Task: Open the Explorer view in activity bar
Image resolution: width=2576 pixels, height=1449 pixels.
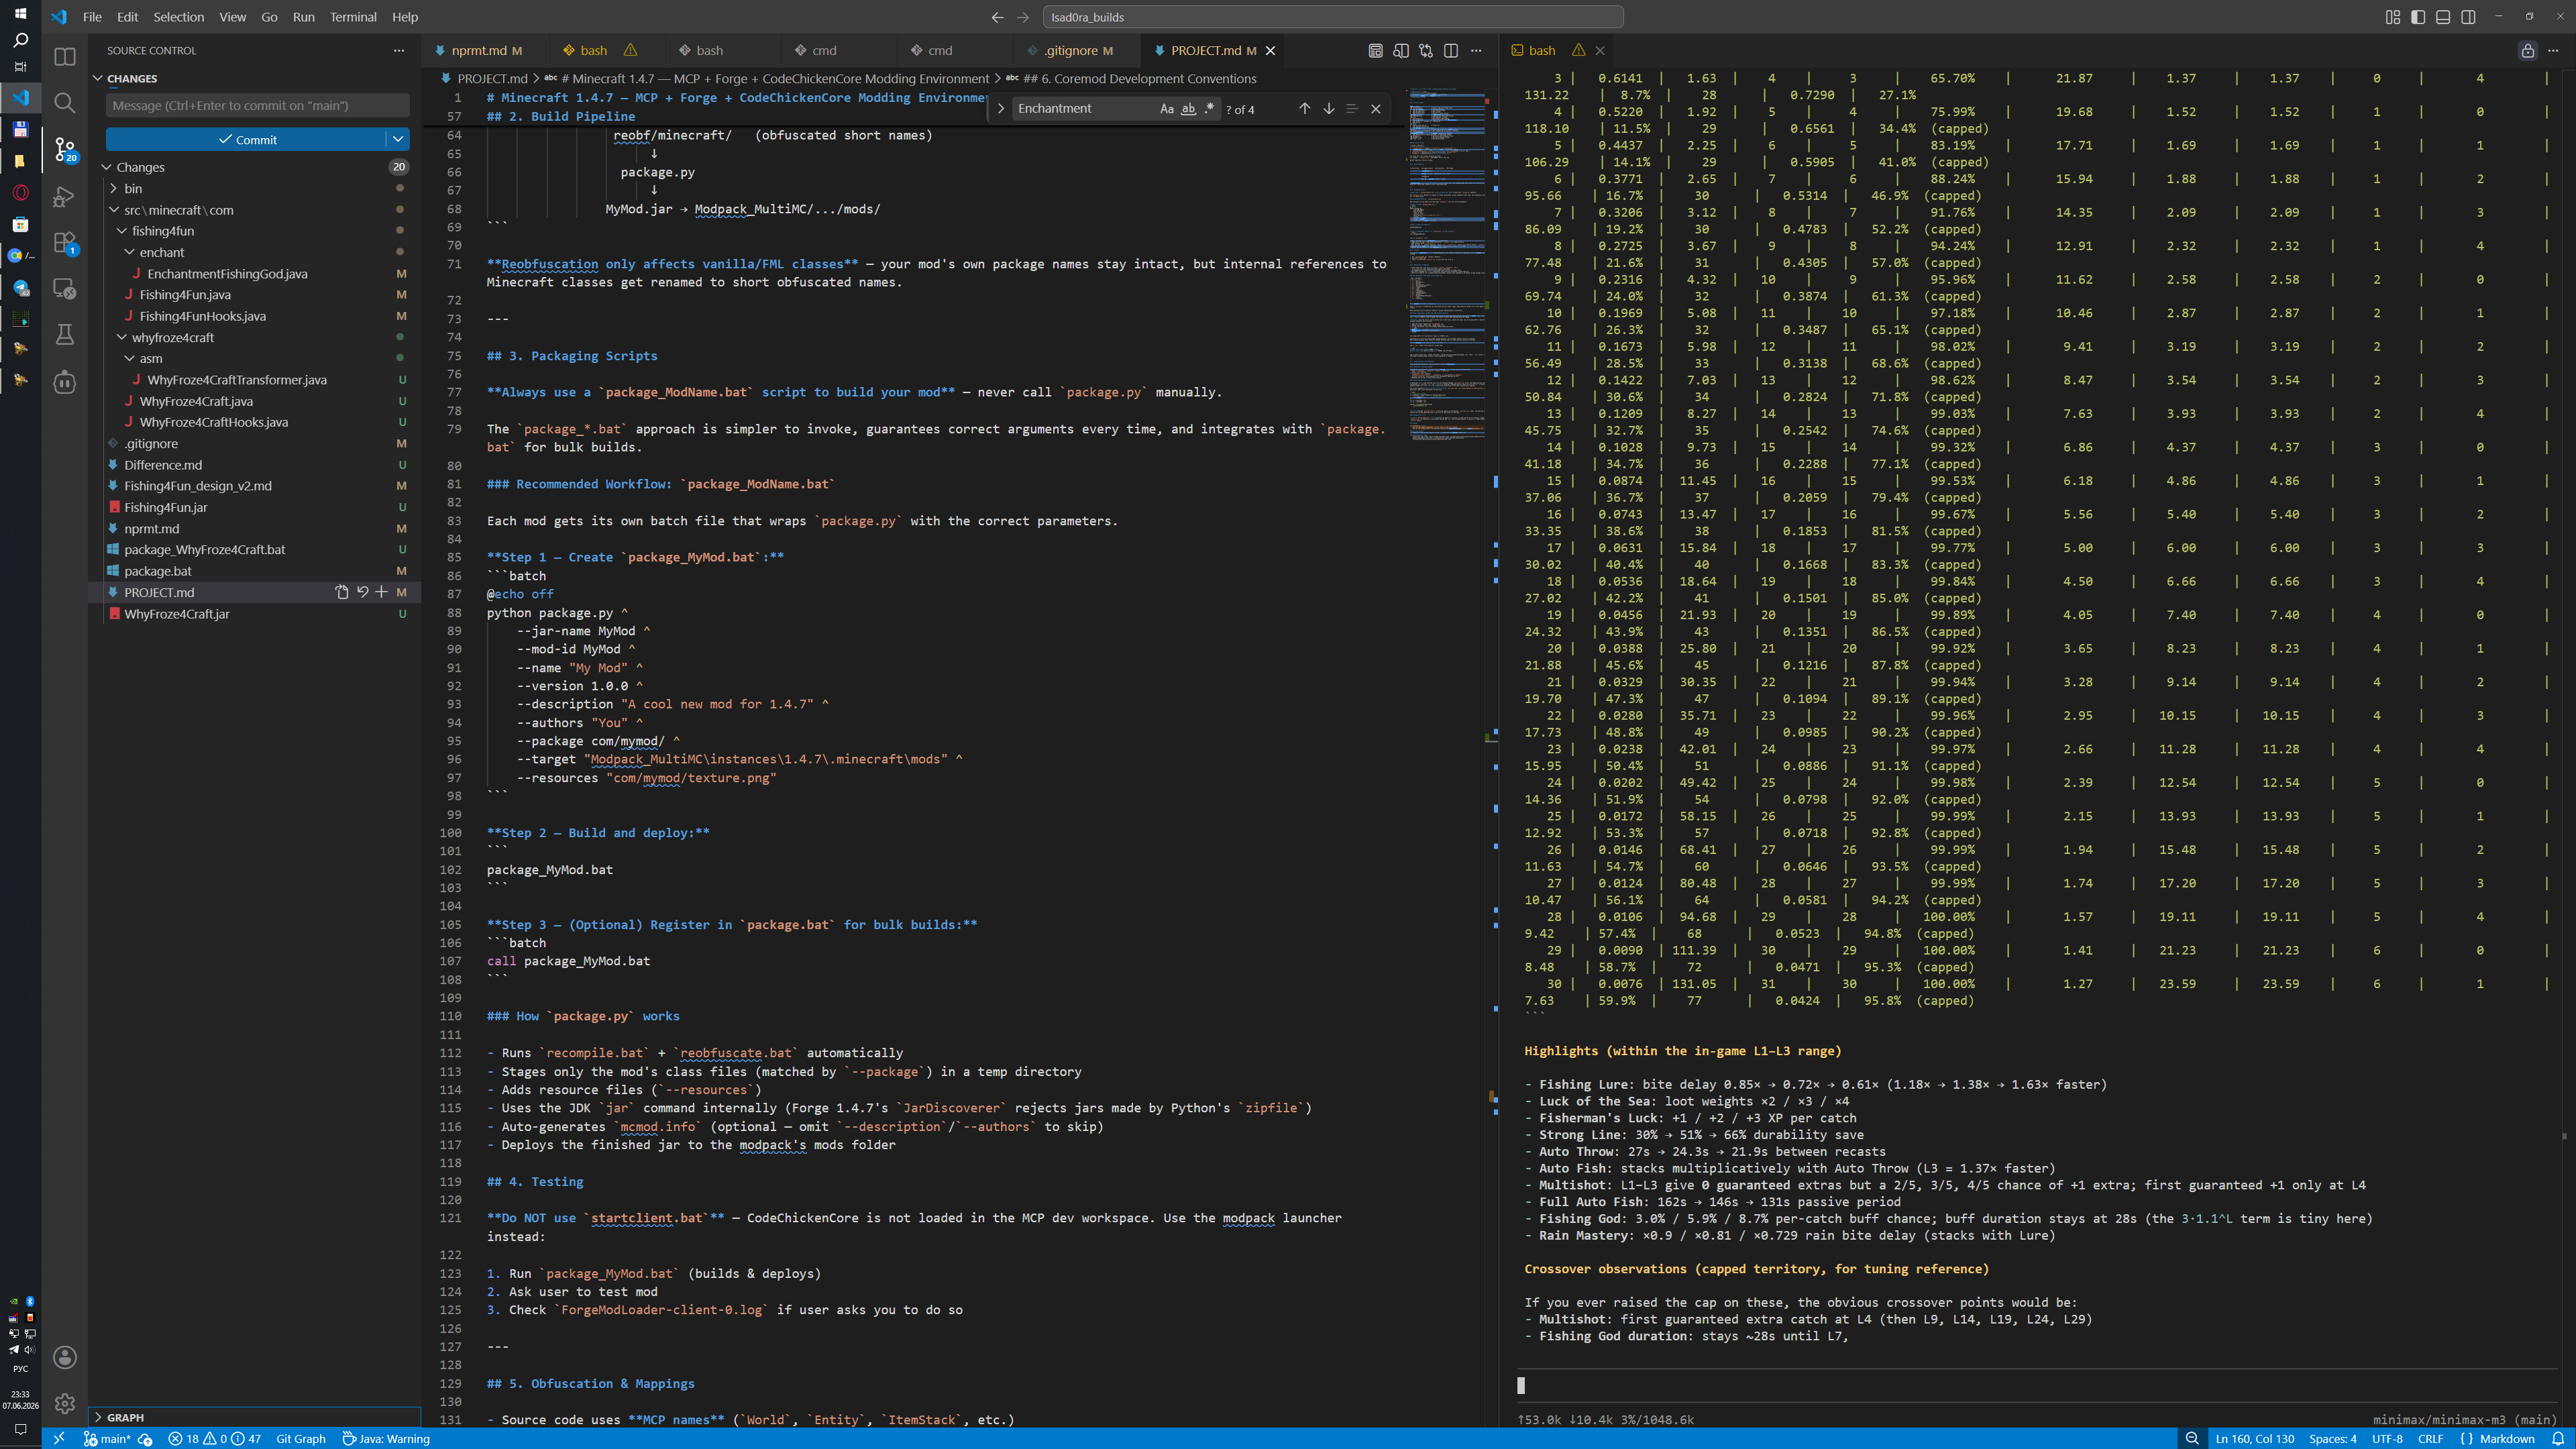Action: (65, 57)
